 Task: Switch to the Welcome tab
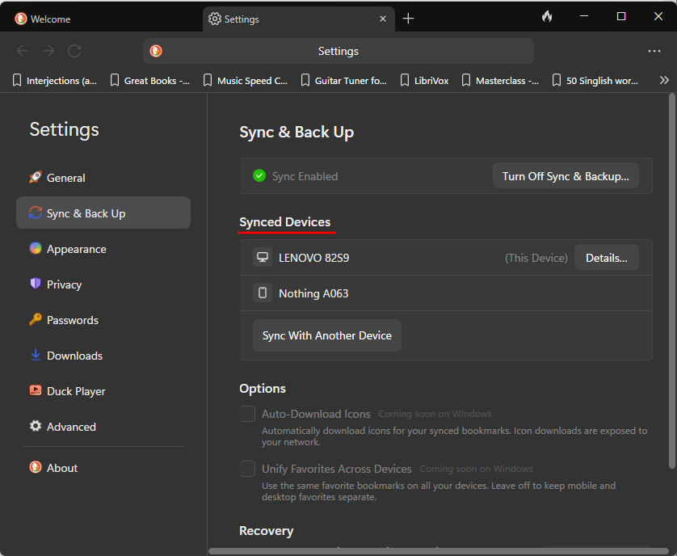102,19
